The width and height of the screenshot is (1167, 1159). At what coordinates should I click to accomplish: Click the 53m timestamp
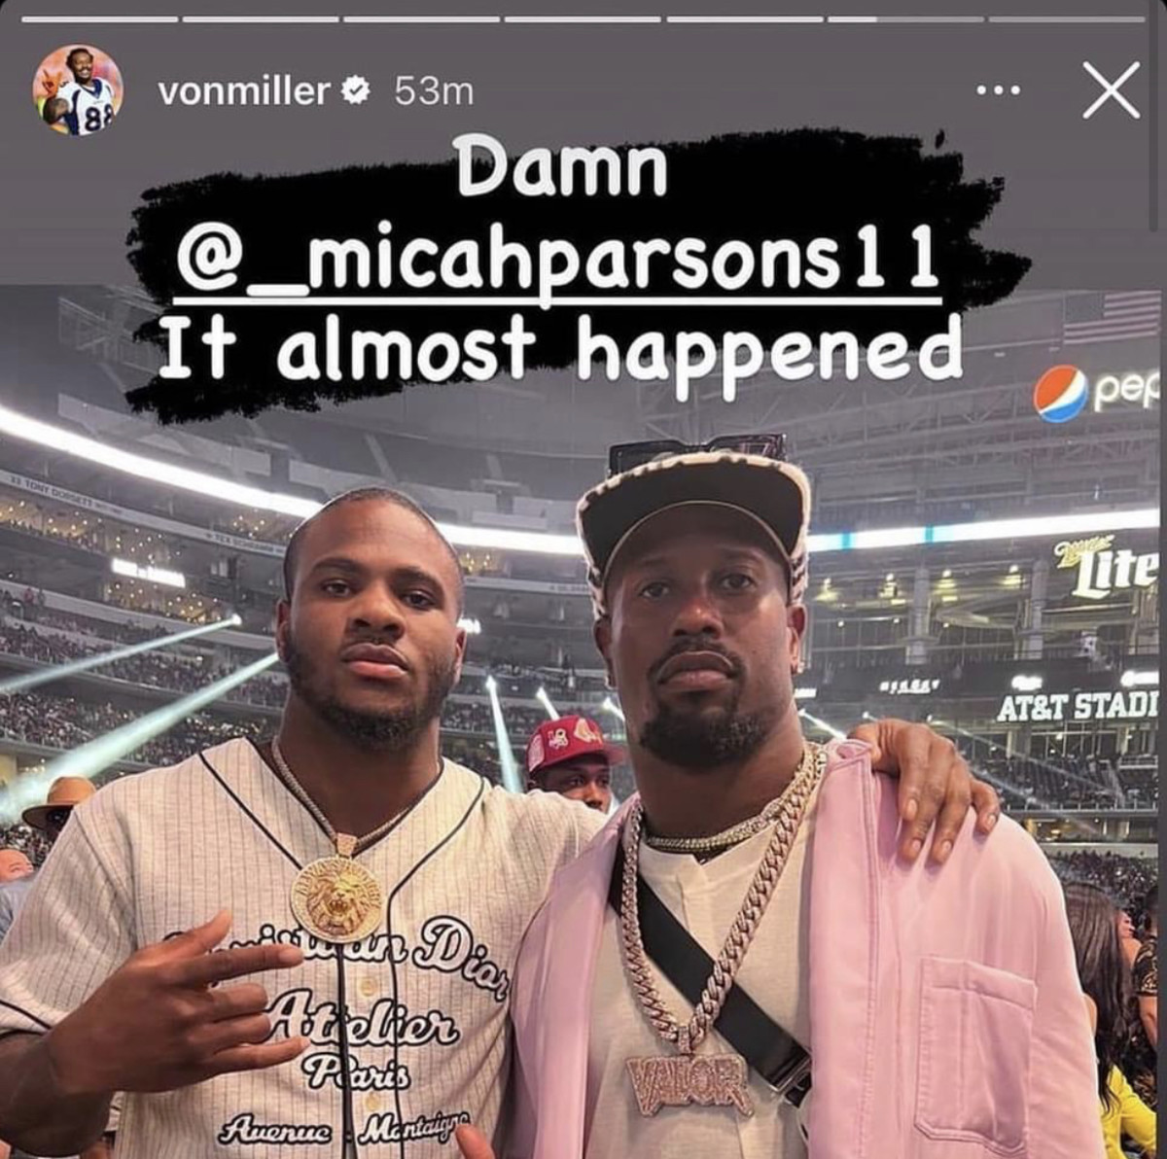(x=434, y=91)
